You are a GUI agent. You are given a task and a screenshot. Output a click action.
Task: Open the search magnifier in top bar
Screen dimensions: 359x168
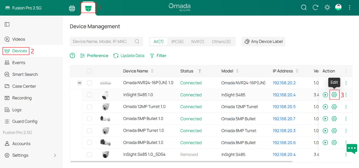pyautogui.click(x=304, y=8)
